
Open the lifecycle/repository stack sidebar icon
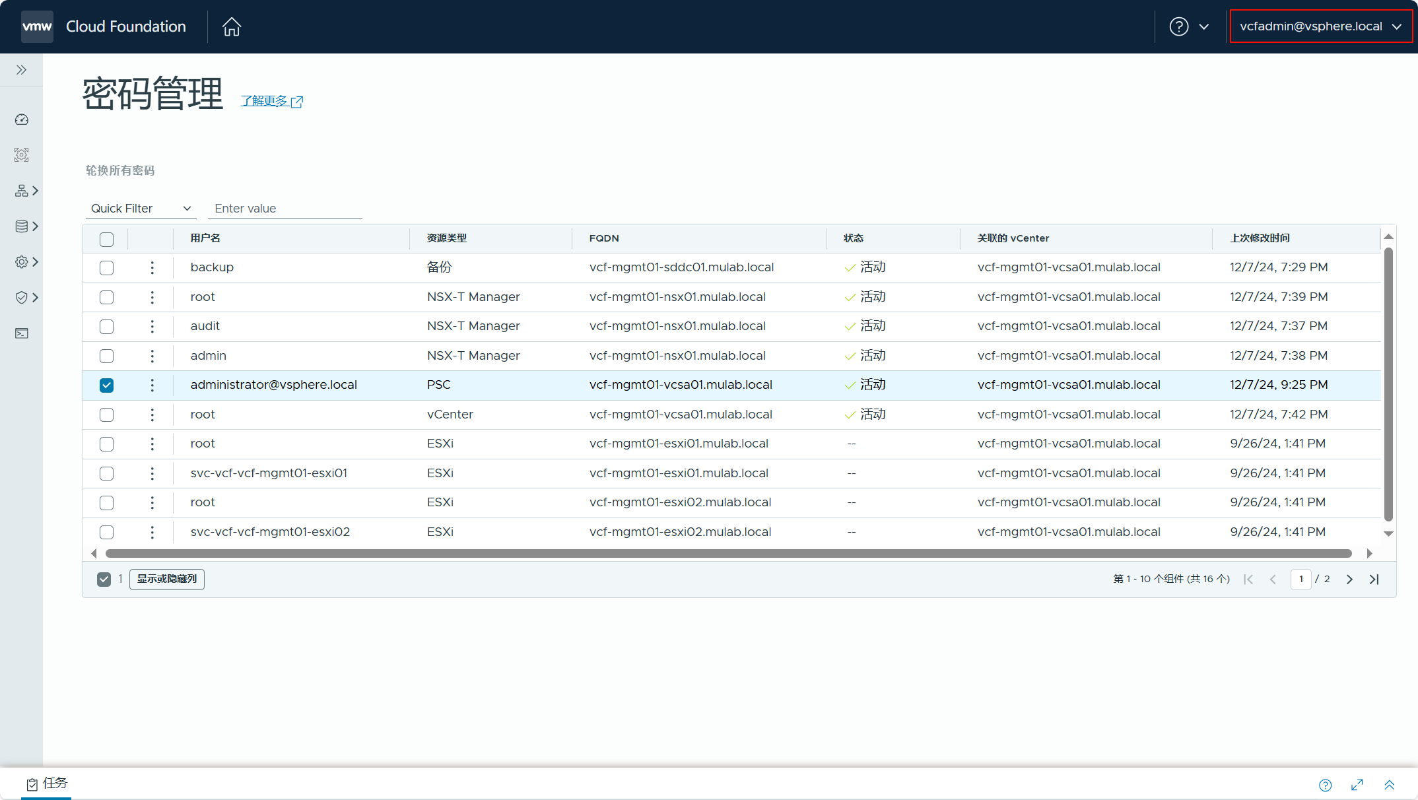click(22, 226)
